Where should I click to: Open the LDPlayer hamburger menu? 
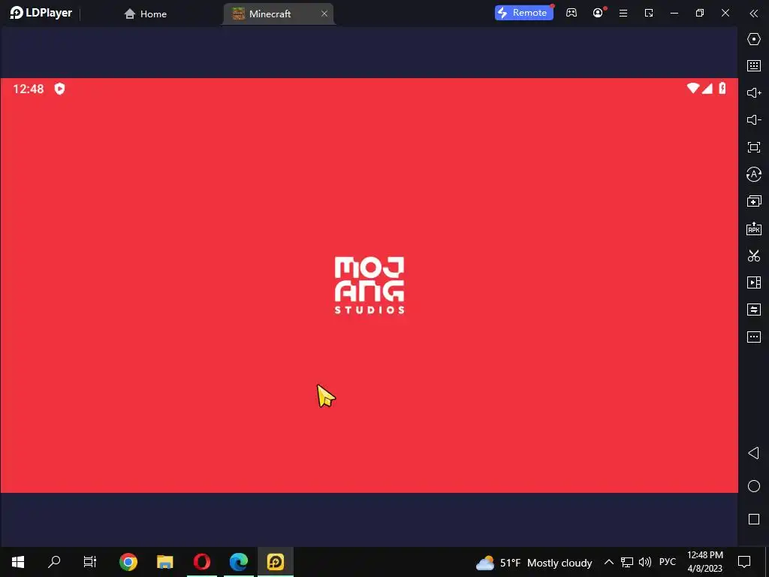pyautogui.click(x=623, y=14)
